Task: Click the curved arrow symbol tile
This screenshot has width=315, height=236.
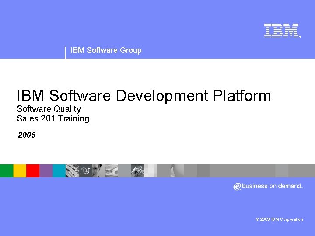Action: click(x=85, y=171)
